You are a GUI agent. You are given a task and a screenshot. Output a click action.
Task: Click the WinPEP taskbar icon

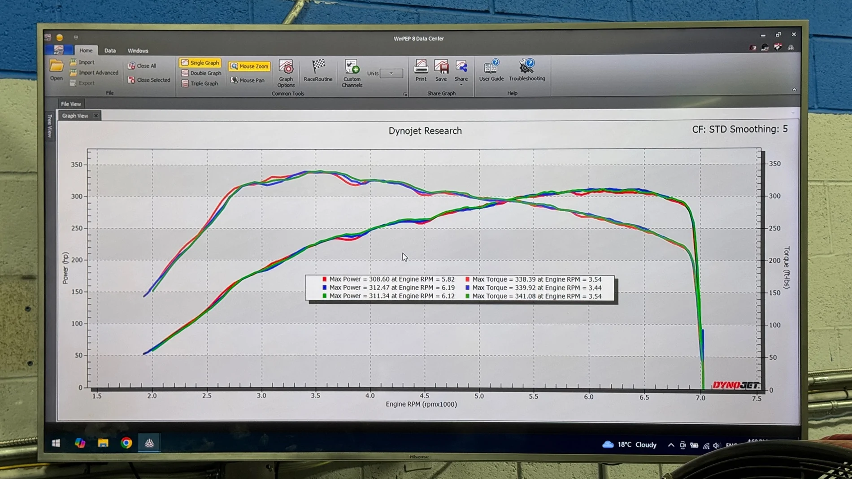149,443
